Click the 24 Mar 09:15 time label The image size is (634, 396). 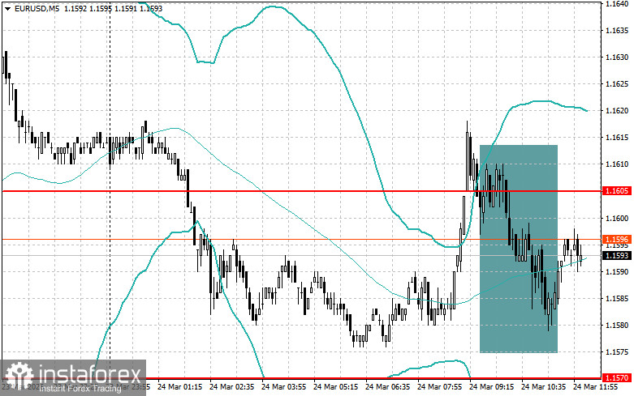[491, 387]
